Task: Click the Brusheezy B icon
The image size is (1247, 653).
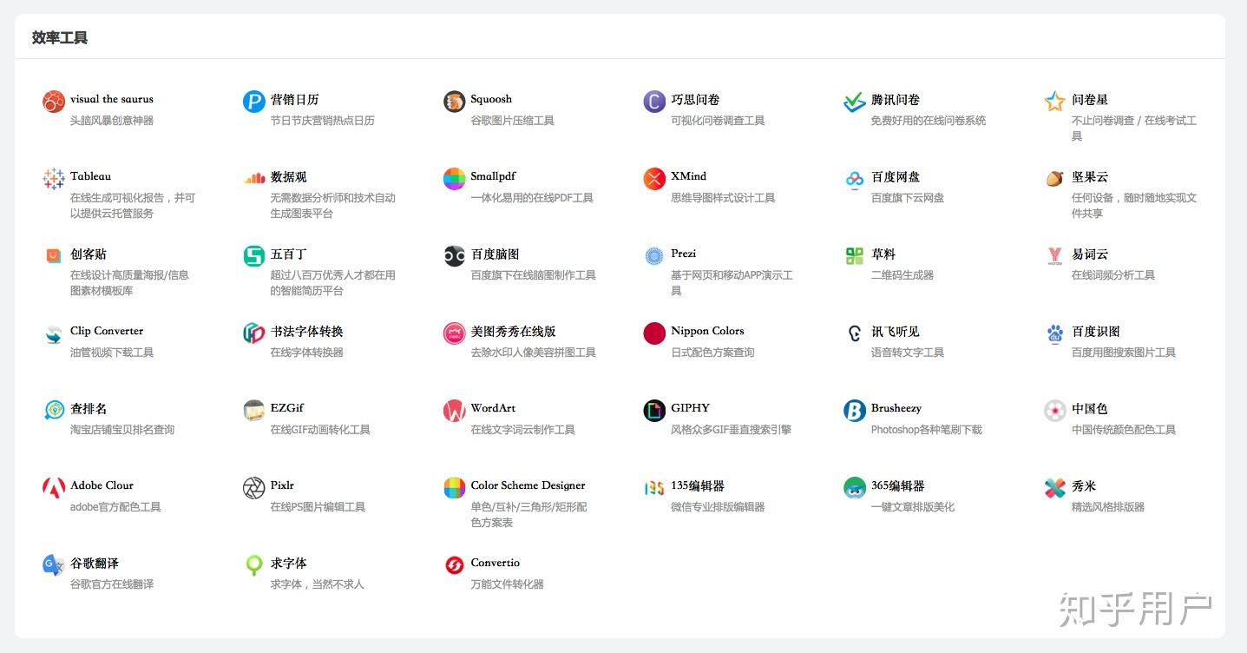Action: (x=855, y=411)
